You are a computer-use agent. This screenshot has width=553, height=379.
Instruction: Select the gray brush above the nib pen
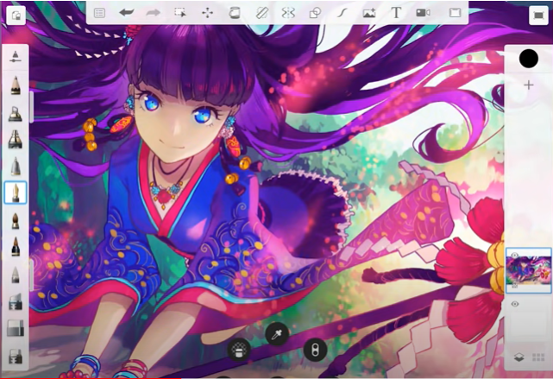point(16,166)
